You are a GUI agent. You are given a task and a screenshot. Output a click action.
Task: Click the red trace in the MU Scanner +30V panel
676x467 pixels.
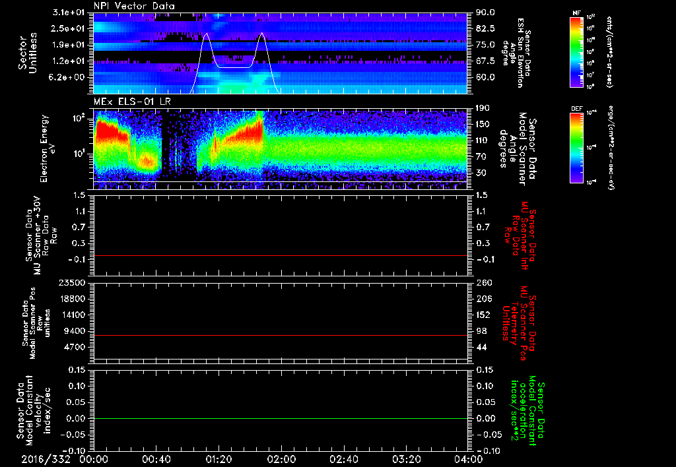280,255
